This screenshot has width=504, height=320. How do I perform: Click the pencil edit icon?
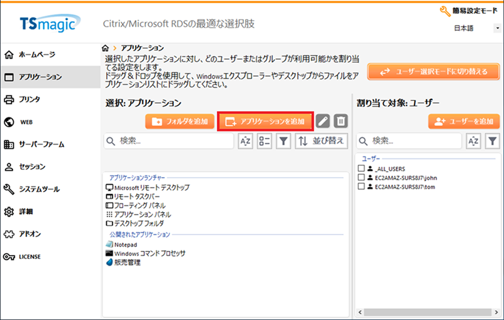coord(322,121)
